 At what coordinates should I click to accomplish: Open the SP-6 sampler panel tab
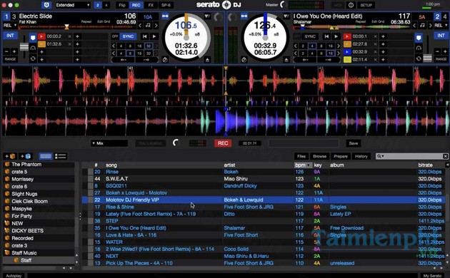pos(166,5)
